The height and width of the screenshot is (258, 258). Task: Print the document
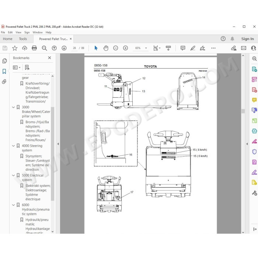click(34, 48)
